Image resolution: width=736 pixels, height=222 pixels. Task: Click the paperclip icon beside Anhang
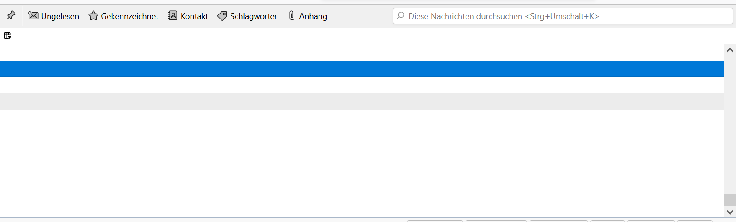[x=292, y=16]
